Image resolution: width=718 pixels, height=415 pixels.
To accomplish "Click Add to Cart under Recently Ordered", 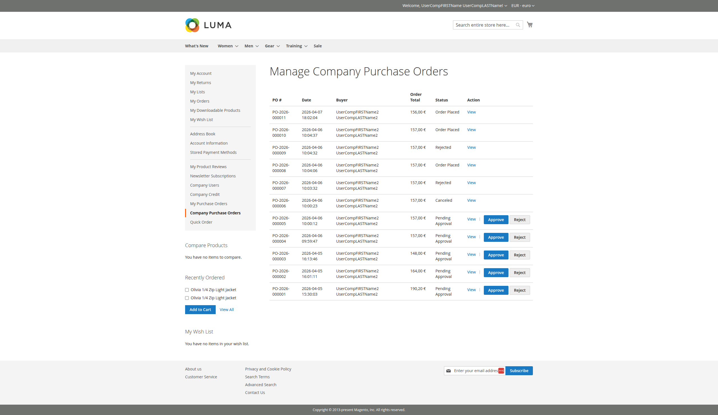I will point(200,309).
